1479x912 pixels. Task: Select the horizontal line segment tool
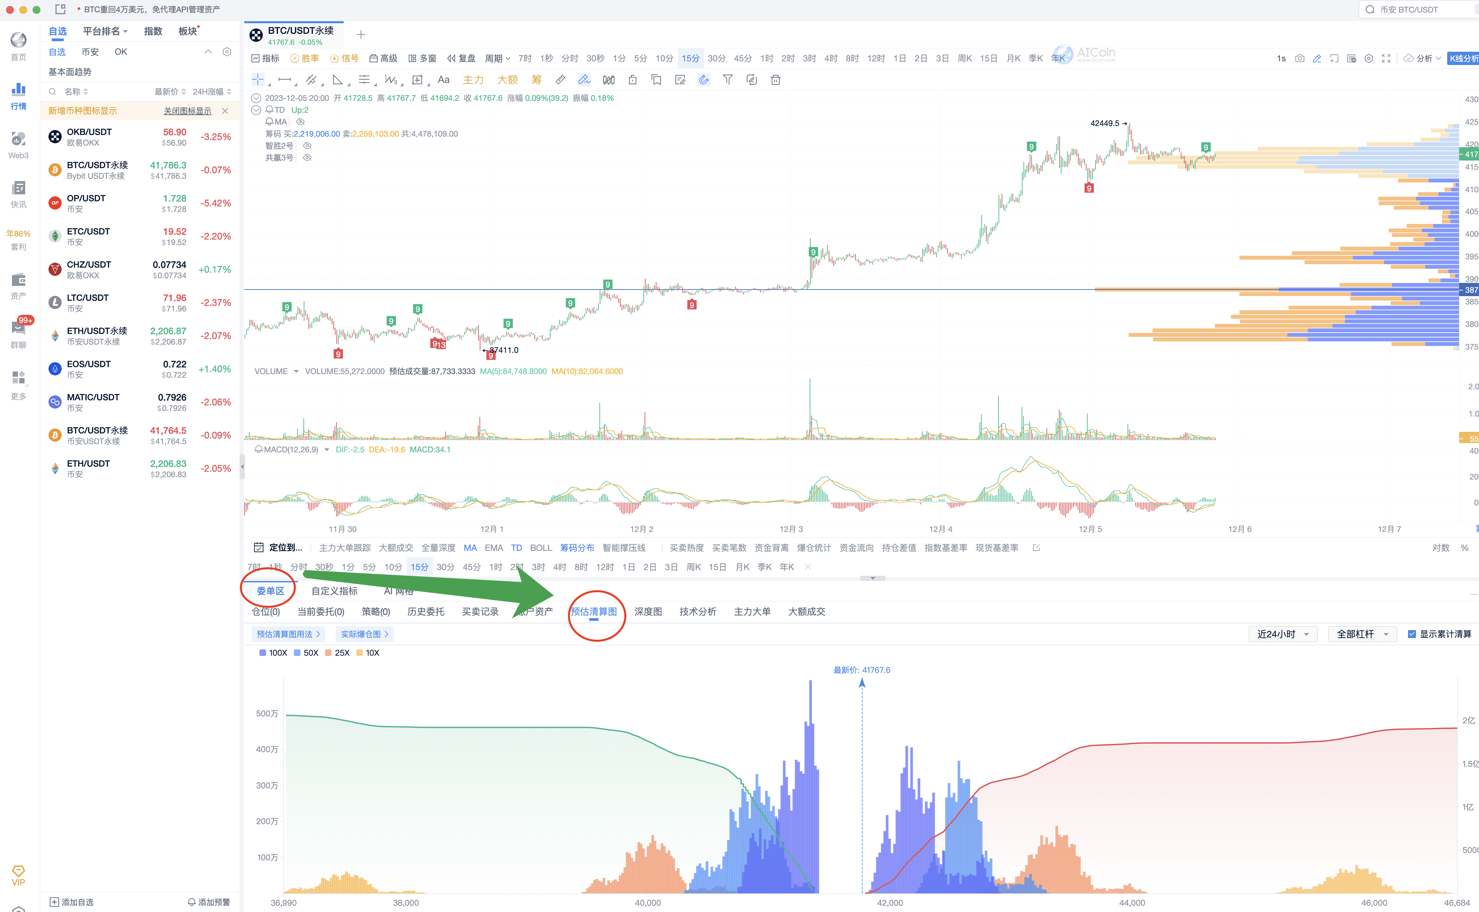(x=285, y=80)
